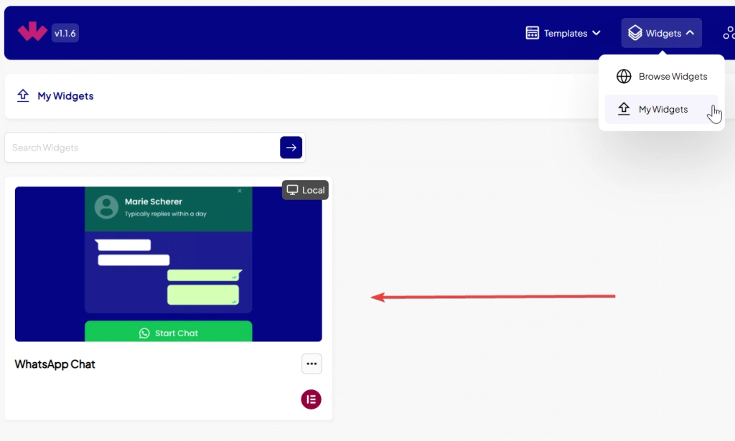Click the upload icon beside My Widgets heading
Viewport: 735px width, 441px height.
(x=23, y=95)
